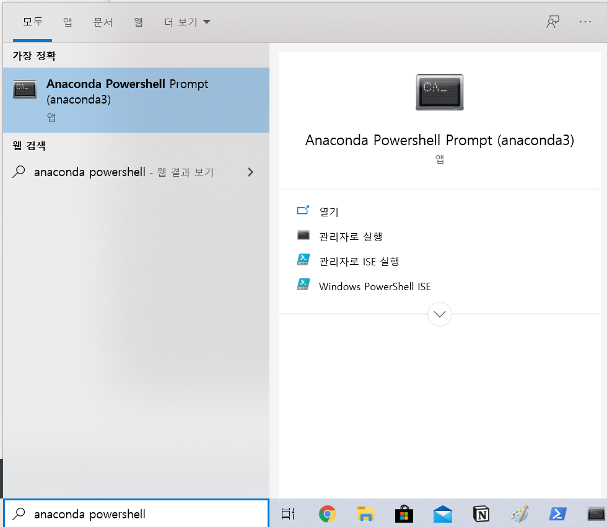607x527 pixels.
Task: Click 열기 to open Anaconda Prompt
Action: [x=328, y=211]
